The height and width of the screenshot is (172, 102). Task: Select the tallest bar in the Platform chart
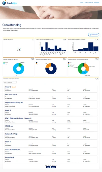47,47
